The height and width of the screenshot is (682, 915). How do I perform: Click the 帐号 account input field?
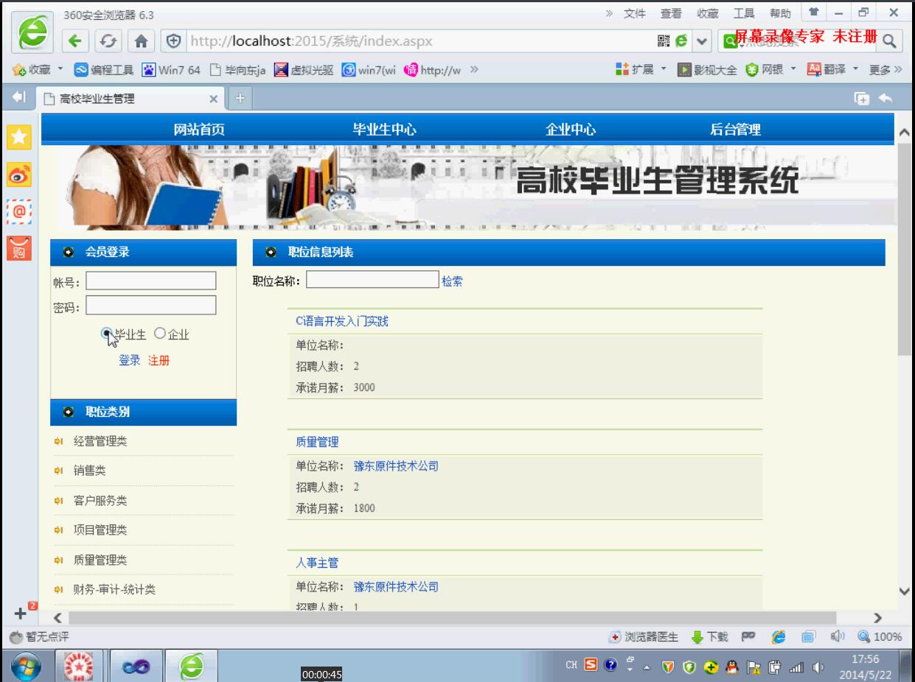coord(151,281)
